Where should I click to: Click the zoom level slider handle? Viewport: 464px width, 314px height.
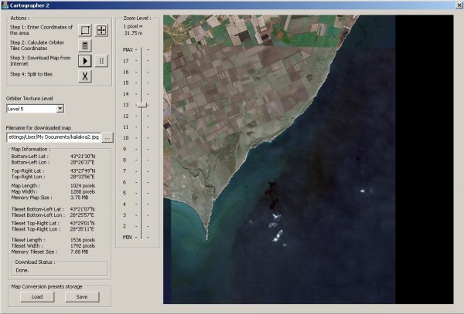142,104
